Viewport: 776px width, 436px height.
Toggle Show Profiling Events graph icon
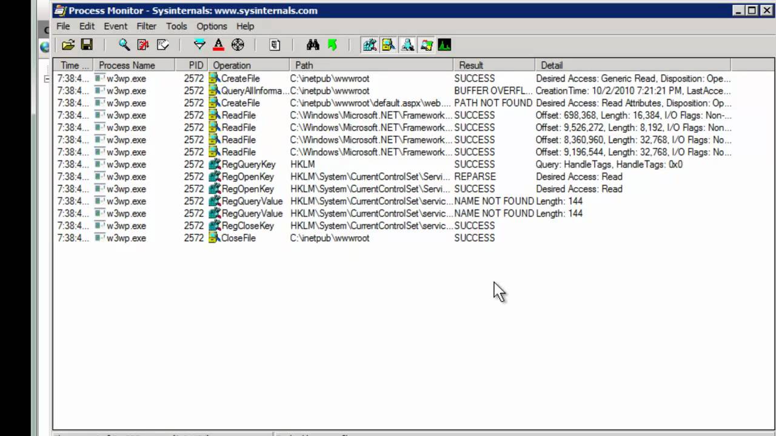click(x=444, y=45)
